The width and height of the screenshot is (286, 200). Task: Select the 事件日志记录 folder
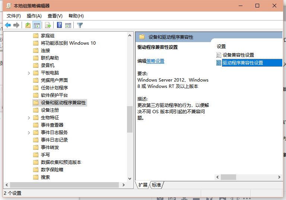(54, 140)
